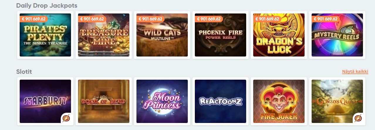Click jackpot amount badge on Pirates' Plenty
This screenshot has width=375, height=130.
(x=33, y=19)
